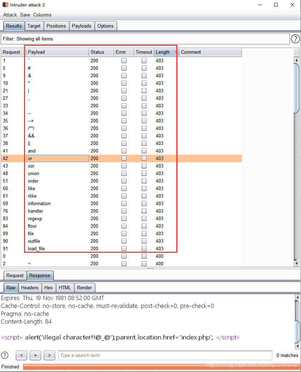Screen dimensions: 301x372
Task: Sort by the Length column header
Action: (x=166, y=52)
